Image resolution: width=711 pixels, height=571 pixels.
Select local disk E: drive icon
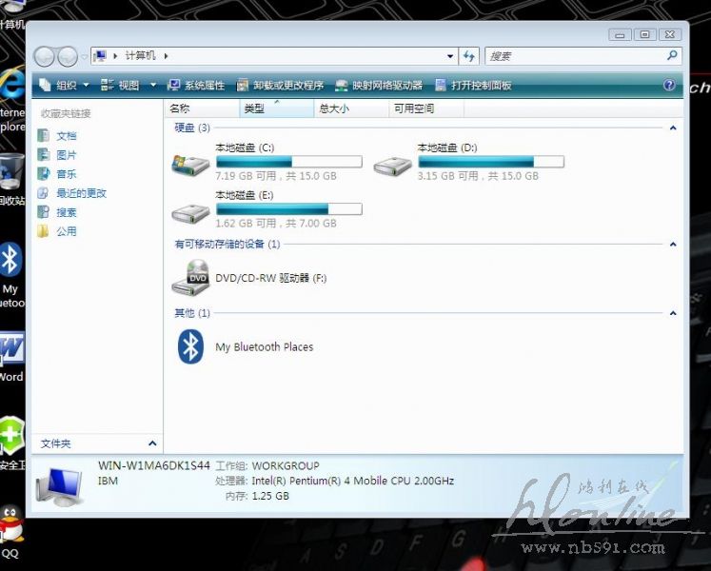(190, 211)
